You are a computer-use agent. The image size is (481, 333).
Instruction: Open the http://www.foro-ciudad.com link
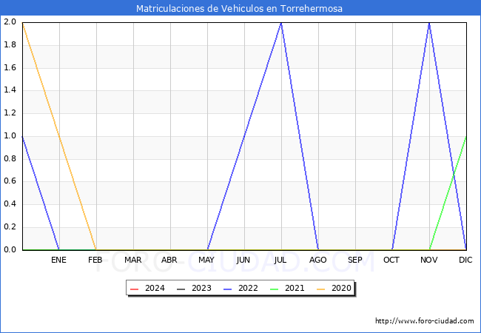coord(425,321)
